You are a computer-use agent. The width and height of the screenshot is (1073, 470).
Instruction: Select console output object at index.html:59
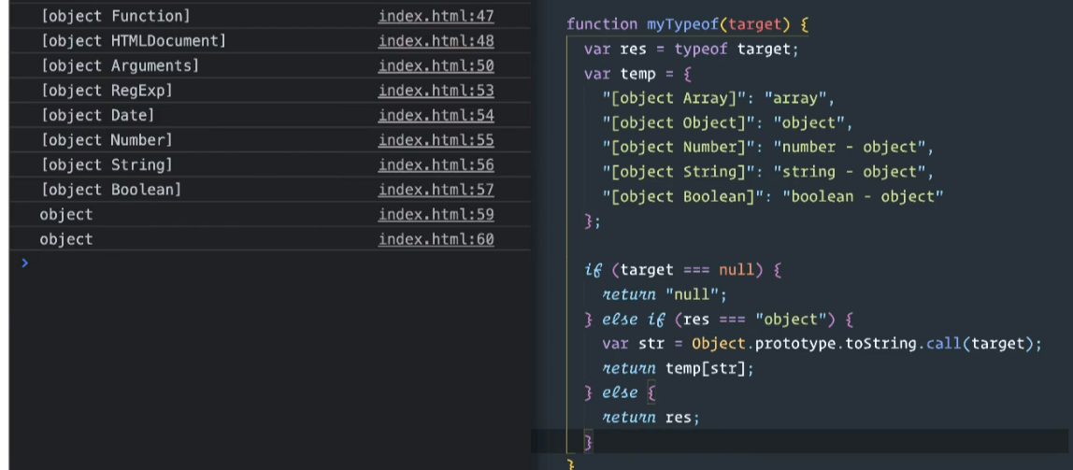click(x=66, y=215)
